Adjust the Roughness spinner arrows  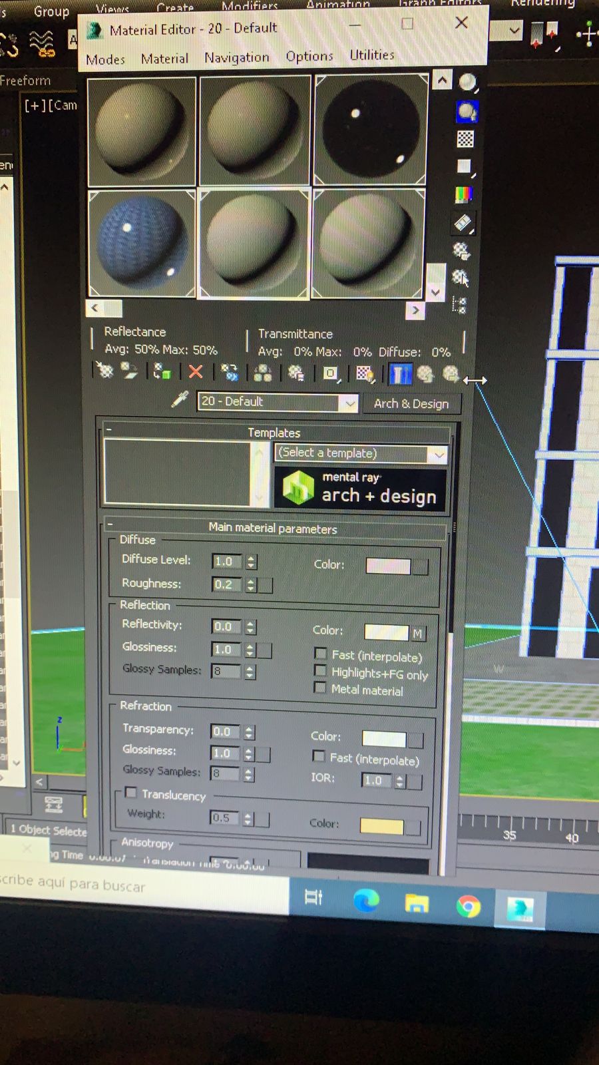coord(251,585)
